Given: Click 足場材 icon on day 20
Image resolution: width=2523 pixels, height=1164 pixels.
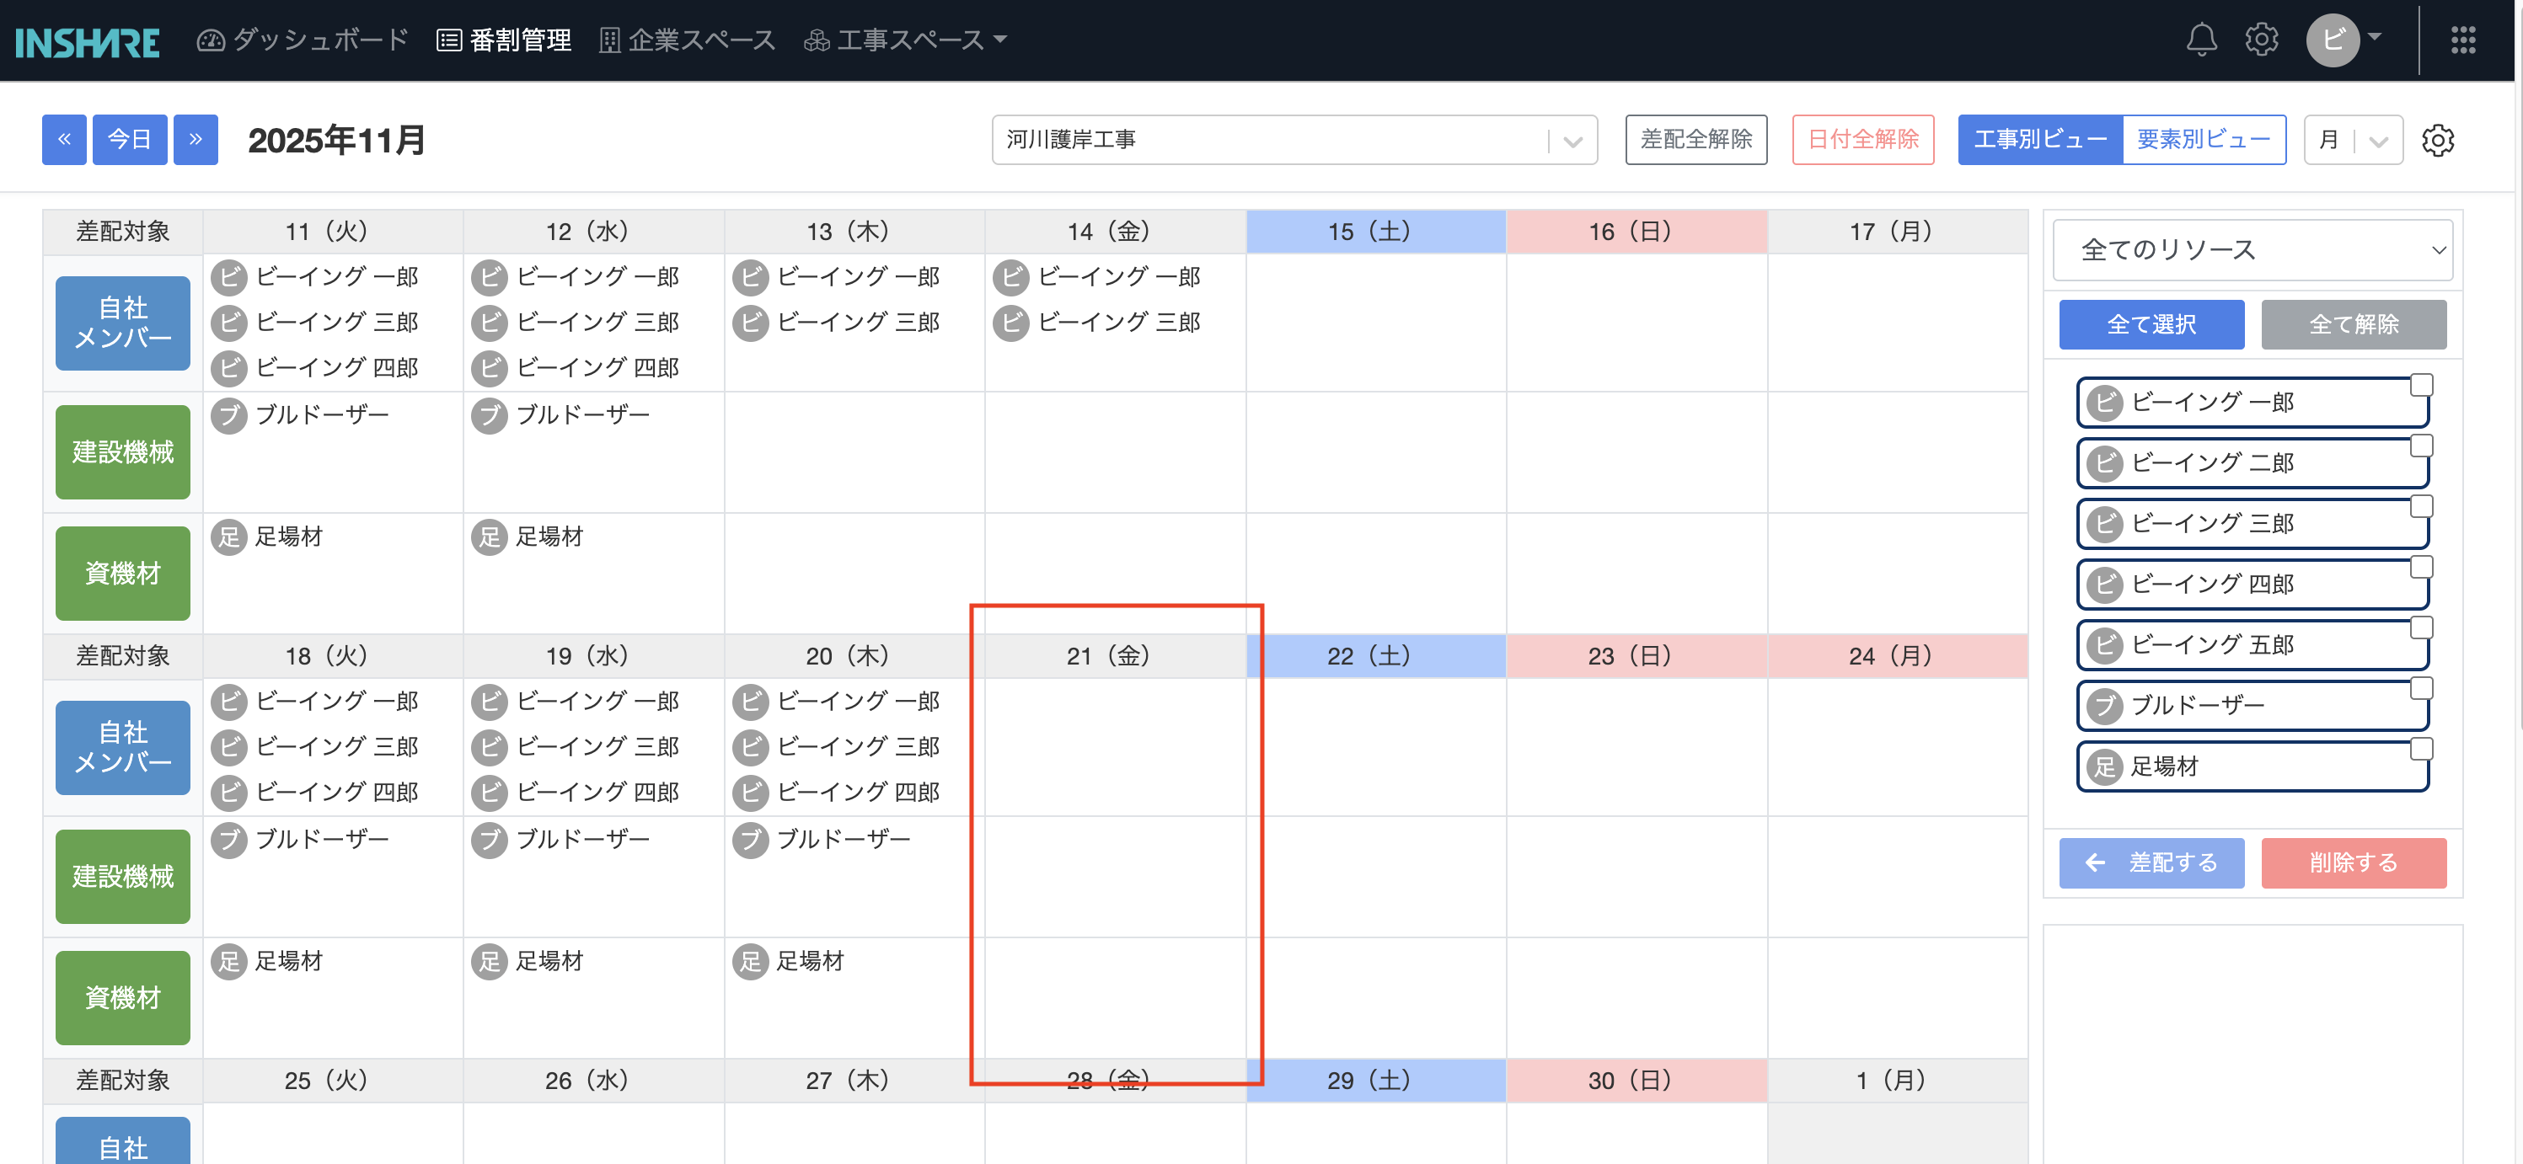Looking at the screenshot, I should [750, 961].
